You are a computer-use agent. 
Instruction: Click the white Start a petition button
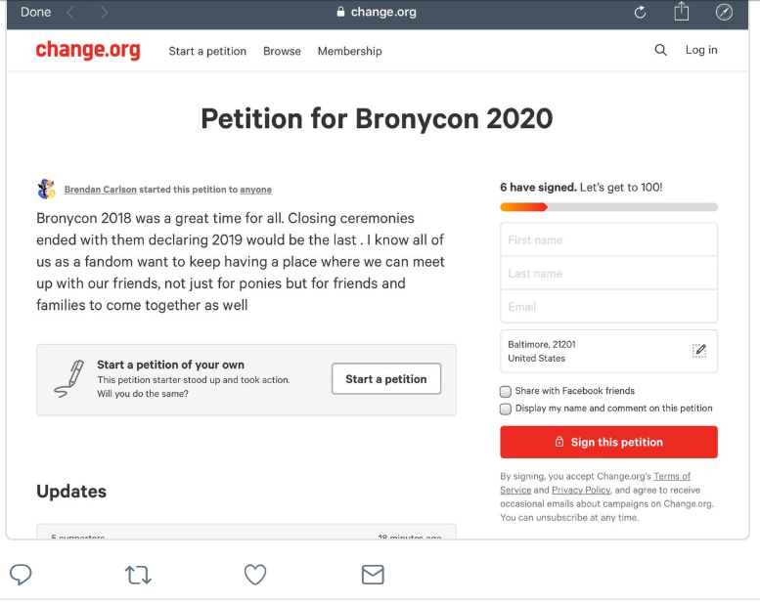(x=386, y=379)
